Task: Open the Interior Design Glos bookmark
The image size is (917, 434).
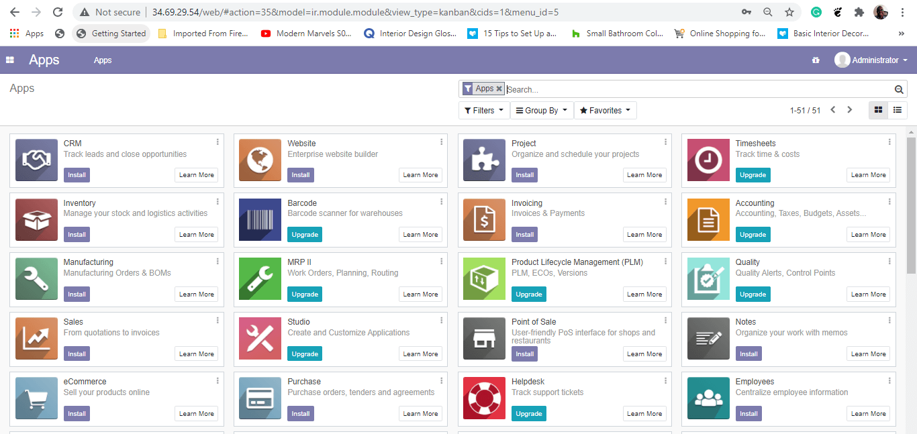Action: (x=410, y=34)
